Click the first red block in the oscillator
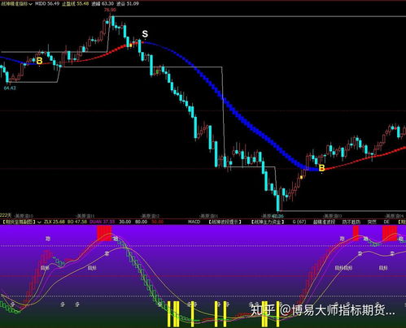Viewport: 406px width, 328px height. pos(104,234)
